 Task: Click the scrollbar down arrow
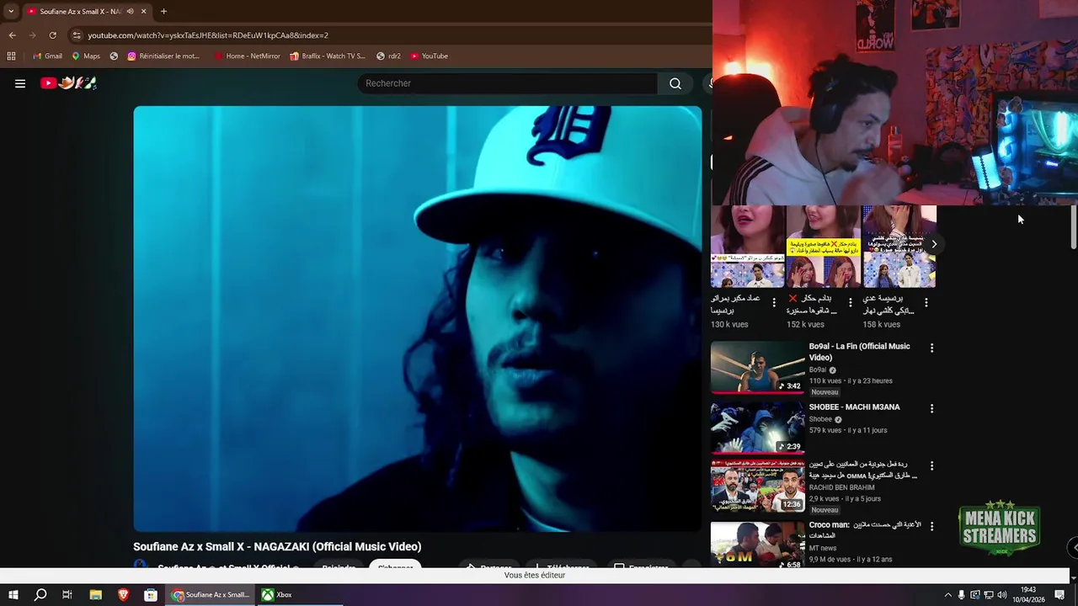coord(1074,577)
